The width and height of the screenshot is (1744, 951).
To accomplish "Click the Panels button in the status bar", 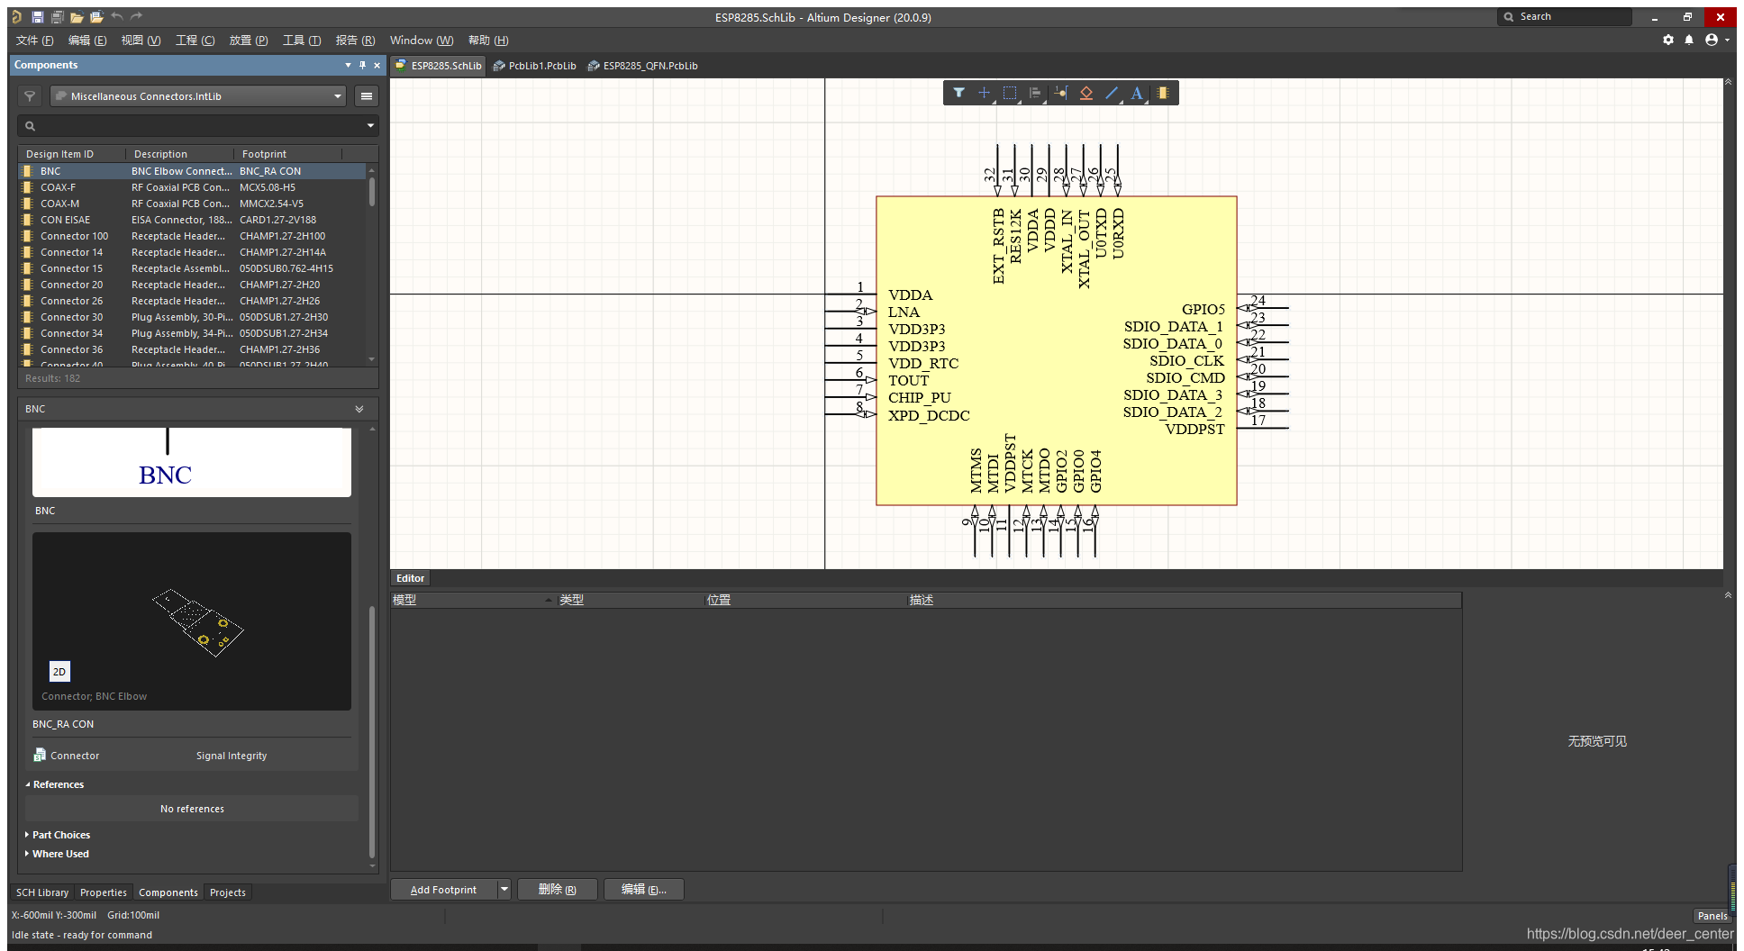I will coord(1712,916).
